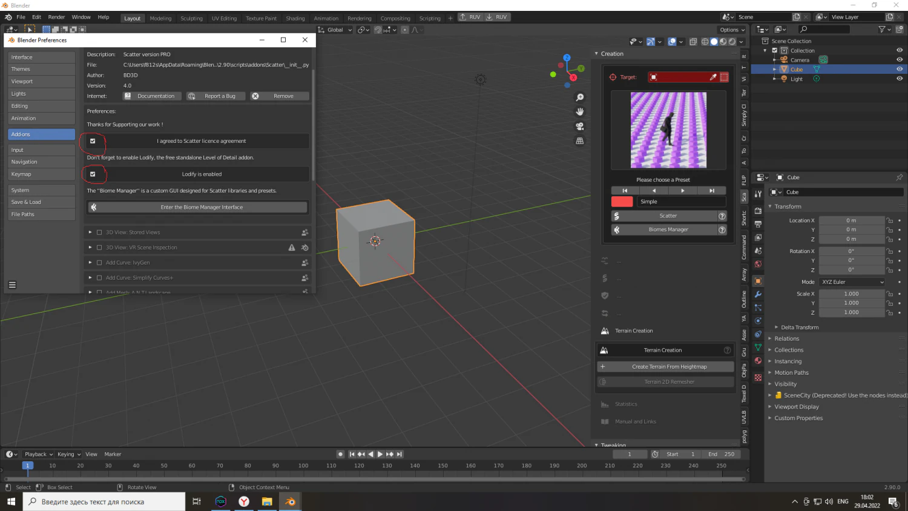The width and height of the screenshot is (908, 511).
Task: Open the rotation Mode dropdown showing XYZ Euler
Action: (852, 282)
